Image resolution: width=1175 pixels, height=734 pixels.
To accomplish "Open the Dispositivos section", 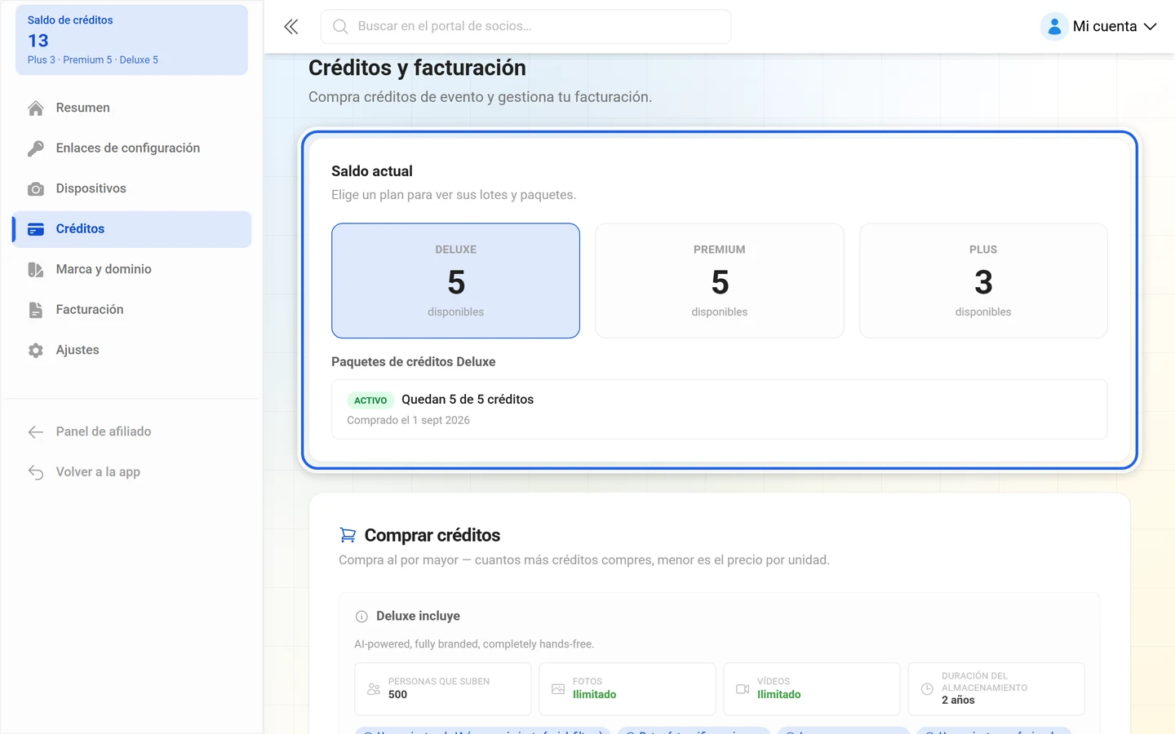I will [x=131, y=189].
